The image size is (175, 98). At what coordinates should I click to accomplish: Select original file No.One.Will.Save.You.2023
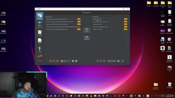click(63, 22)
